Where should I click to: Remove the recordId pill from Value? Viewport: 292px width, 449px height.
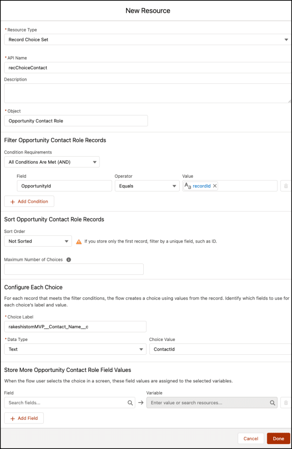pos(215,186)
